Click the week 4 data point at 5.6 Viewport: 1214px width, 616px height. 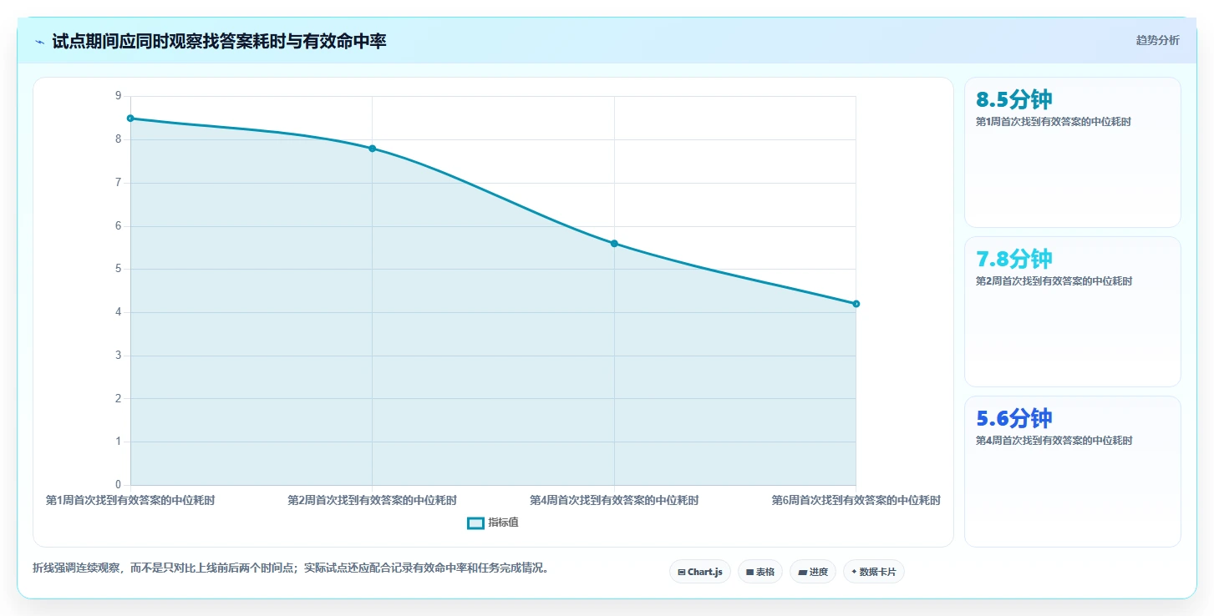coord(614,244)
